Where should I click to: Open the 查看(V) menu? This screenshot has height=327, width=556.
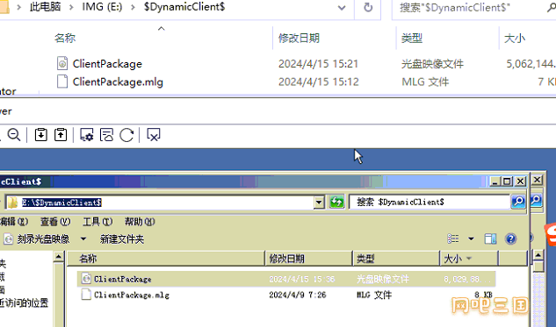pyautogui.click(x=55, y=222)
